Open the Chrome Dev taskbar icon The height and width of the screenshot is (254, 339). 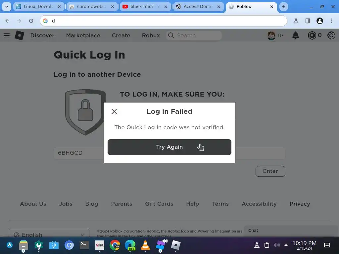point(115,245)
